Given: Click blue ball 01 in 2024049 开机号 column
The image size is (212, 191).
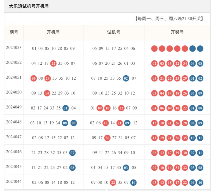Looking at the screenshot, I should [66, 108].
